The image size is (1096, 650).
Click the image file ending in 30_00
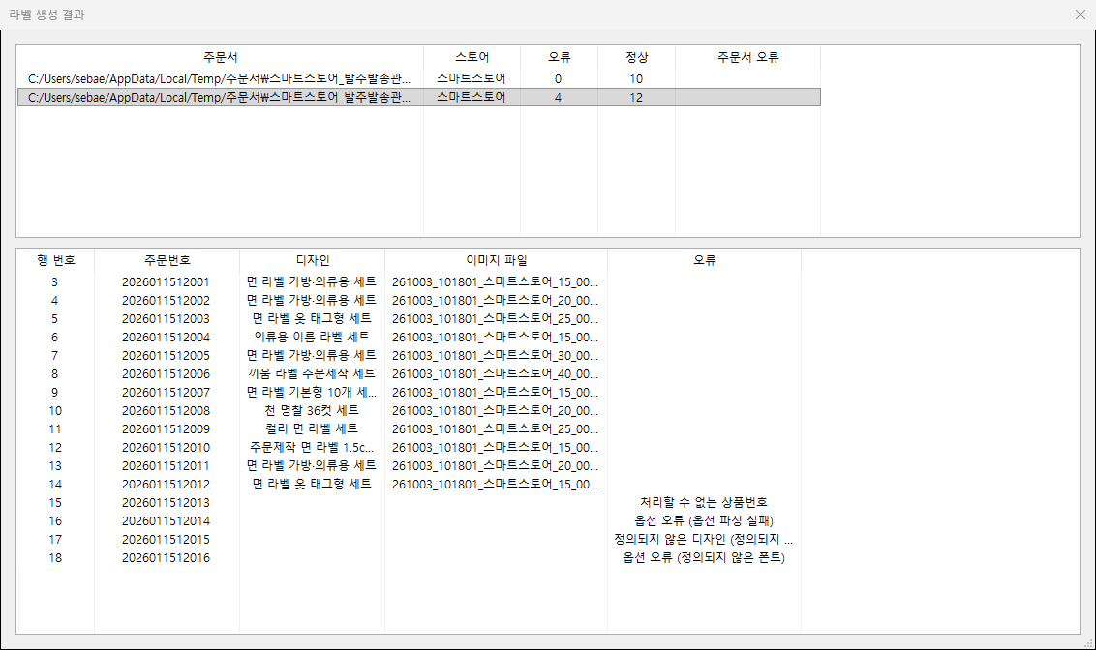(x=495, y=355)
